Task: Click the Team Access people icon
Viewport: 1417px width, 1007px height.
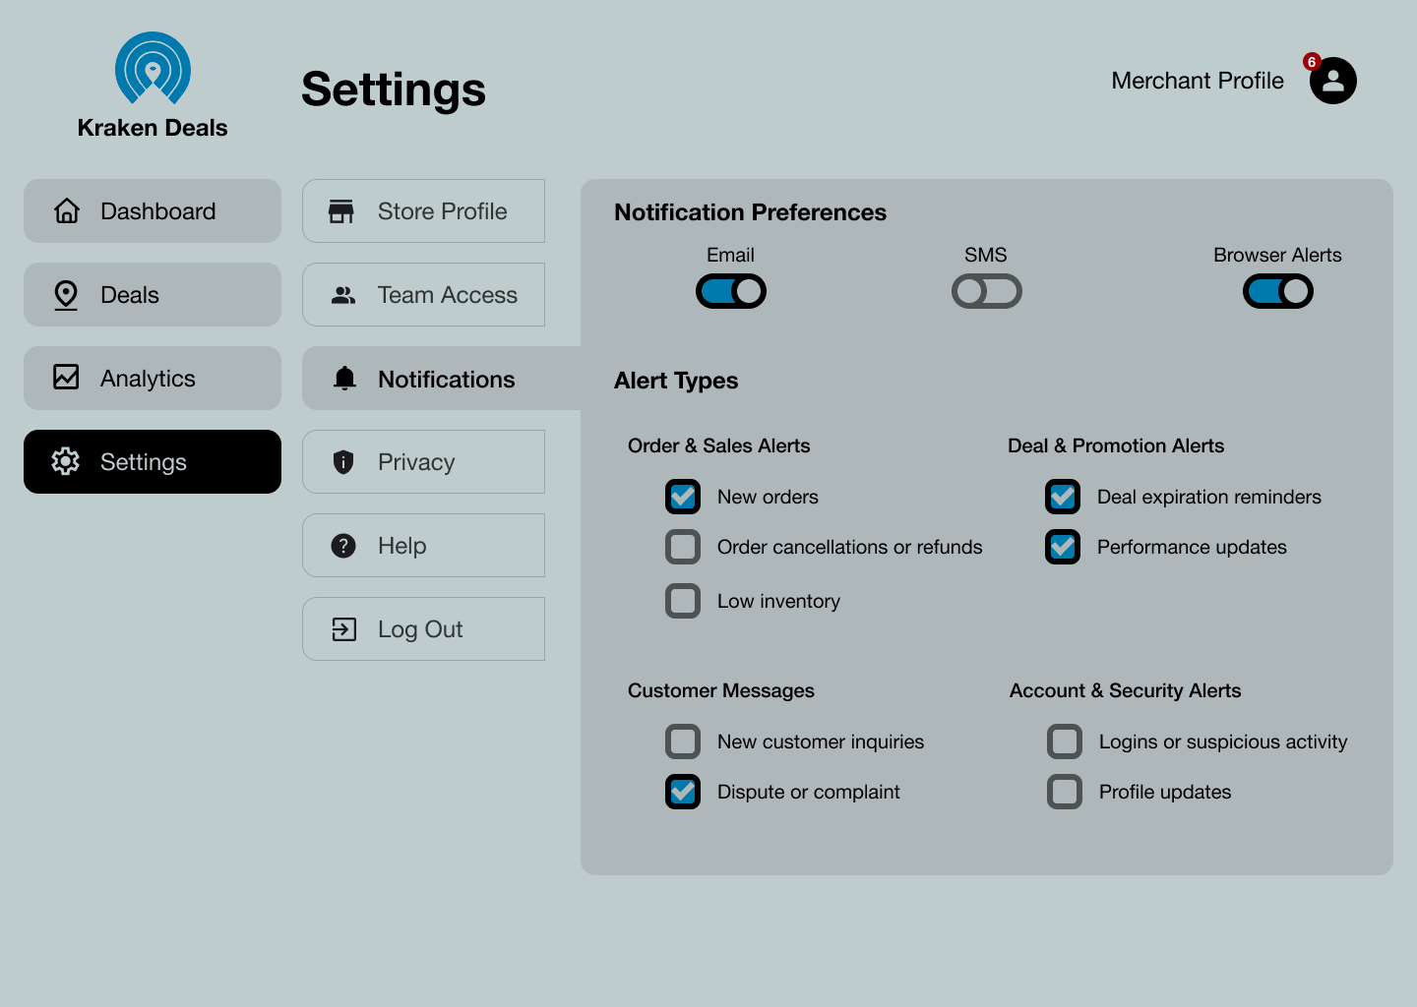Action: click(x=343, y=295)
